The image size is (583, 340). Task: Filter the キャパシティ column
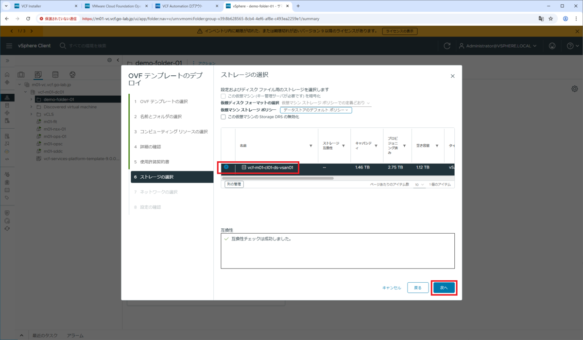coord(376,146)
